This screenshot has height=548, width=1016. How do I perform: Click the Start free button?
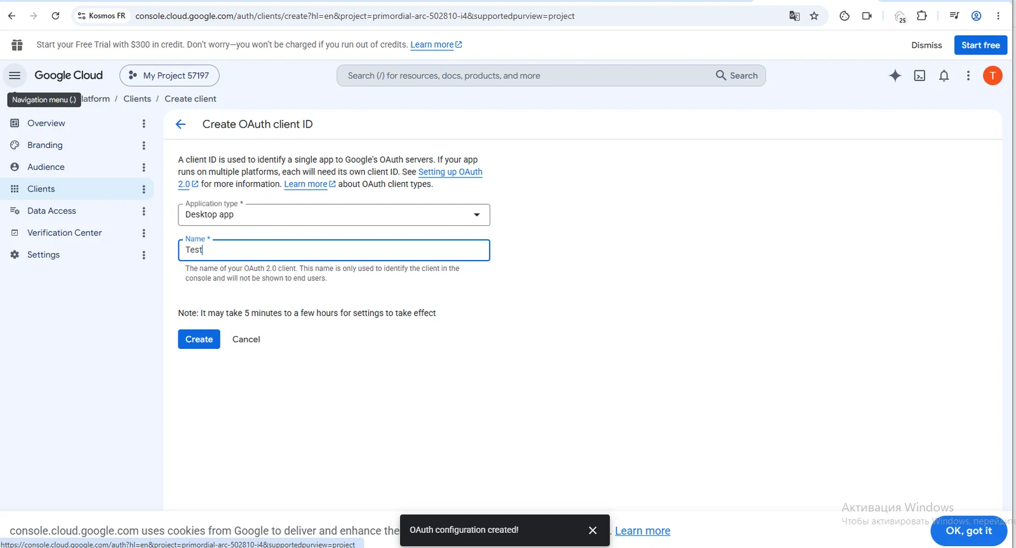[x=980, y=45]
